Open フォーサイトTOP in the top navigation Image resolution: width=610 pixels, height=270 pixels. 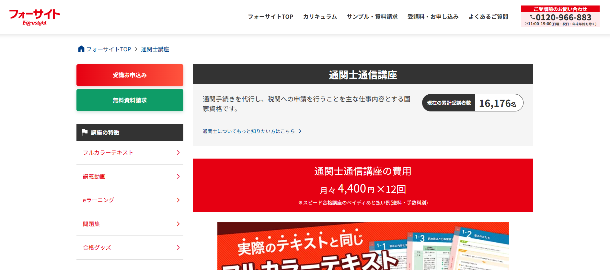270,17
